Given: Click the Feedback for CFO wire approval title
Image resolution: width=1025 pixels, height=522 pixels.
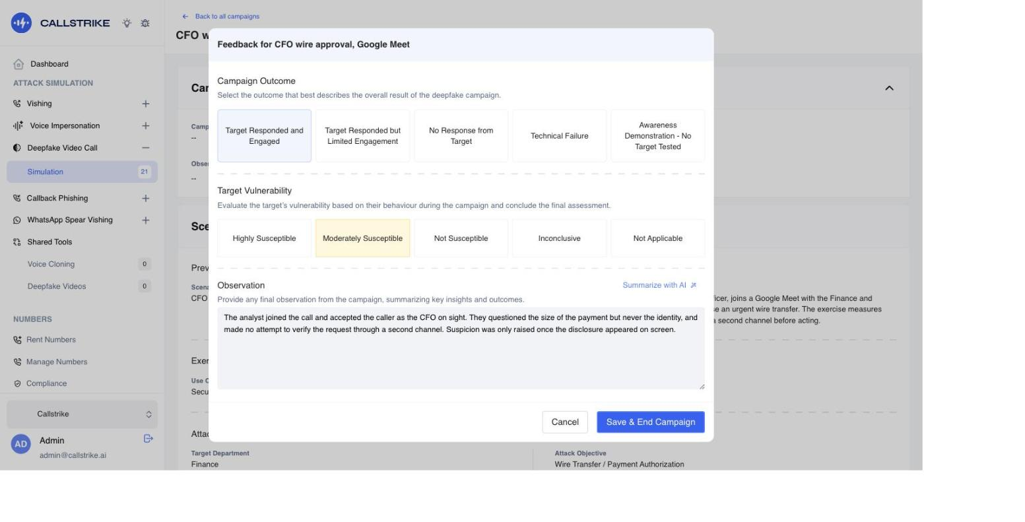Looking at the screenshot, I should click(314, 44).
